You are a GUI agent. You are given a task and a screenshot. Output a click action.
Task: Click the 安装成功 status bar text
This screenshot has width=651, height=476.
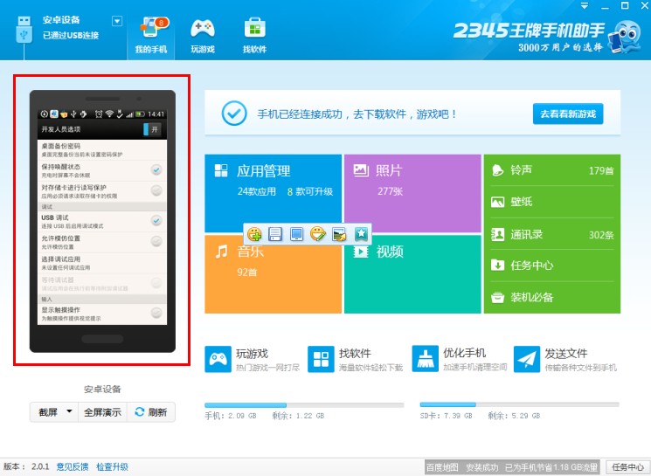[481, 467]
